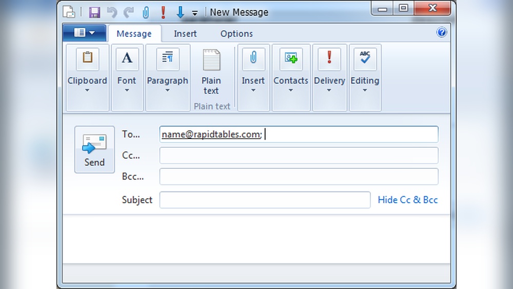Open the blue application menu button
513x289 pixels.
(x=84, y=33)
